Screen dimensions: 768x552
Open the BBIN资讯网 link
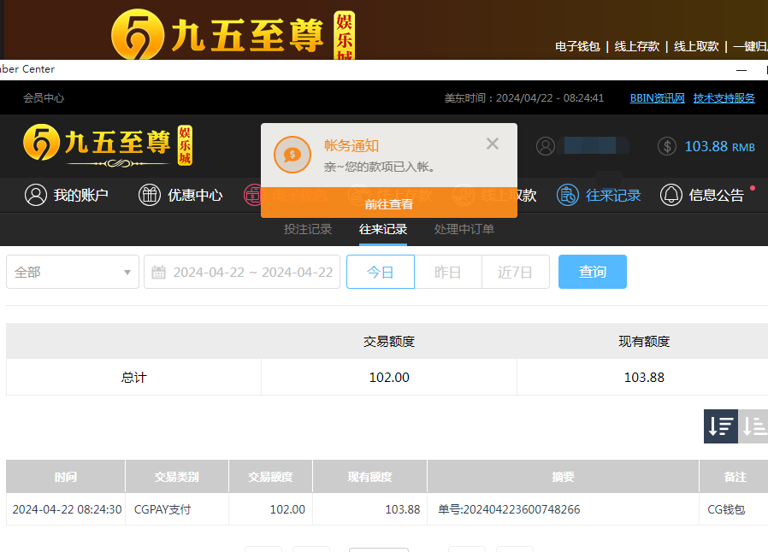(658, 98)
